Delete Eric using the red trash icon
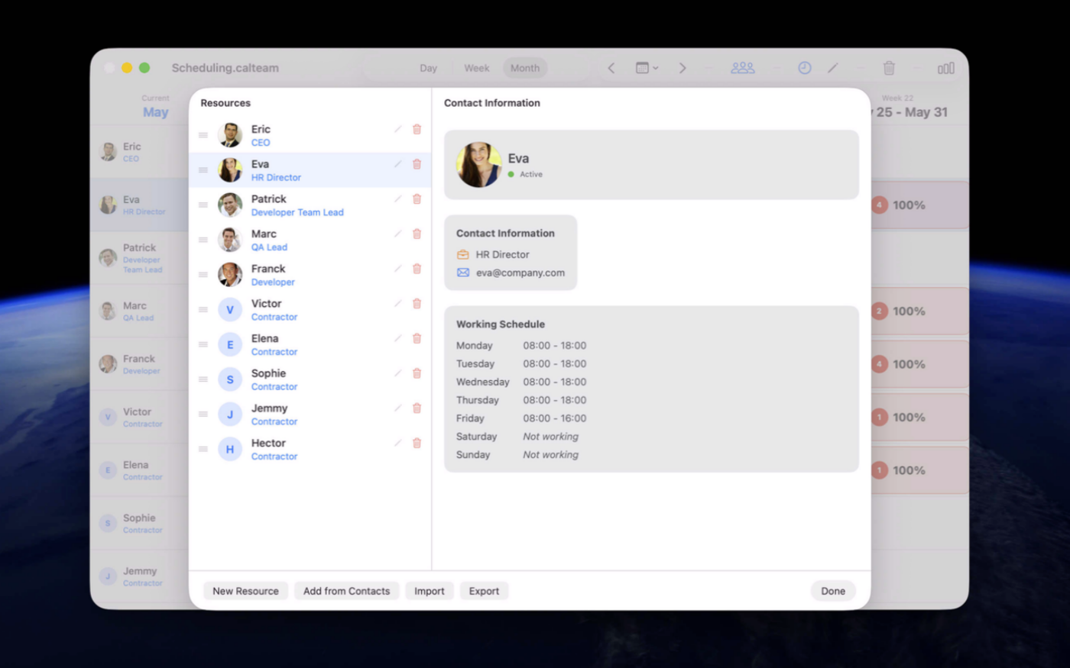 point(417,129)
